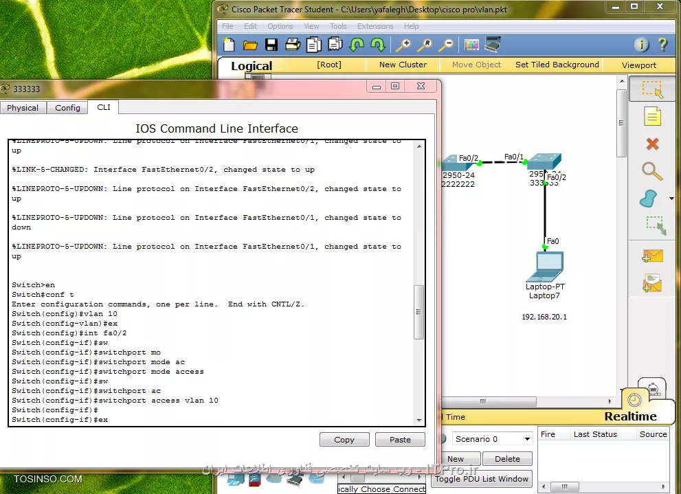Image resolution: width=681 pixels, height=494 pixels.
Task: Select the Laptop7 device on canvas
Action: pyautogui.click(x=546, y=267)
